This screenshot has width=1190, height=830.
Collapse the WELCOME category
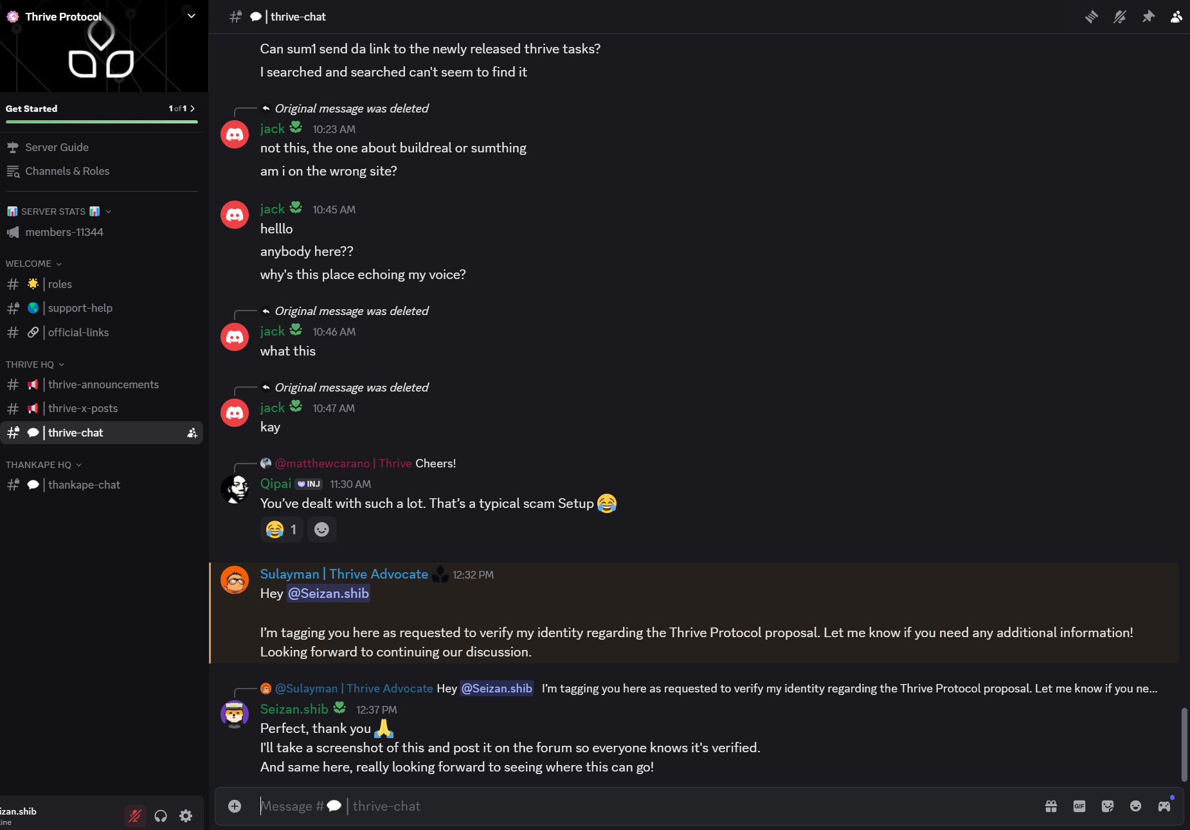tap(33, 264)
